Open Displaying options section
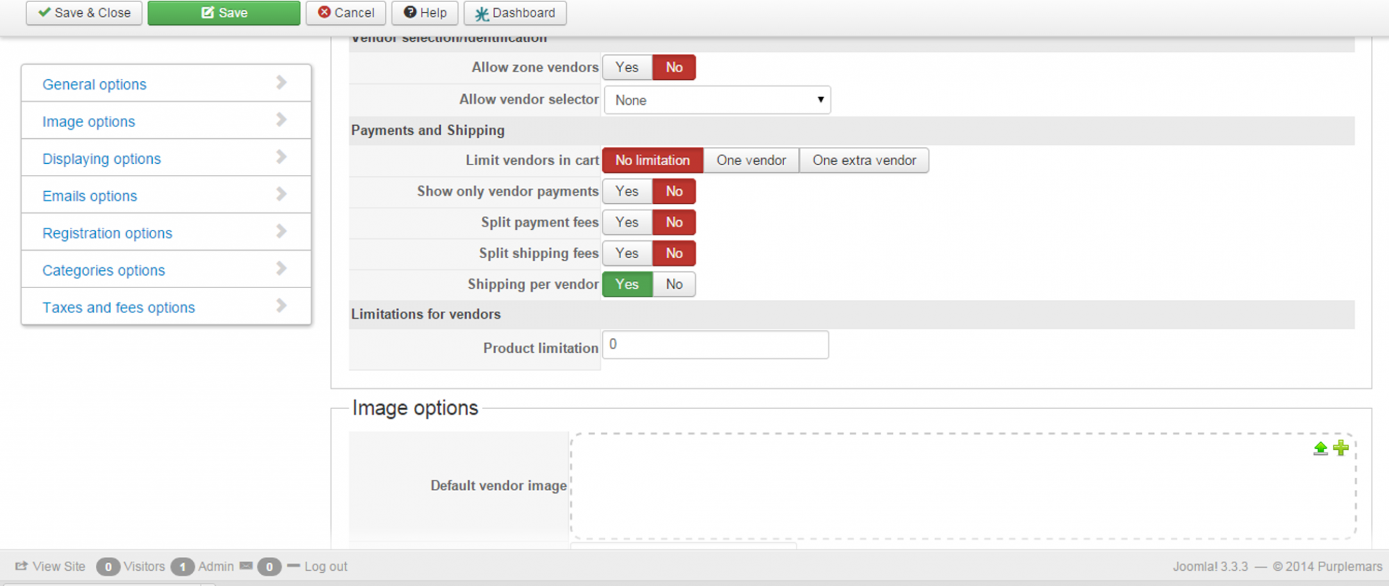 tap(101, 159)
